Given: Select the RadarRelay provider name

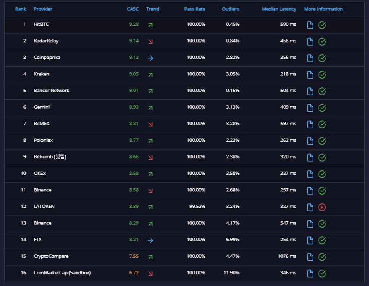Looking at the screenshot, I should 46,41.
